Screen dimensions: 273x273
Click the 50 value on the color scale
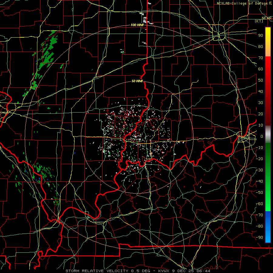pyautogui.click(x=261, y=80)
